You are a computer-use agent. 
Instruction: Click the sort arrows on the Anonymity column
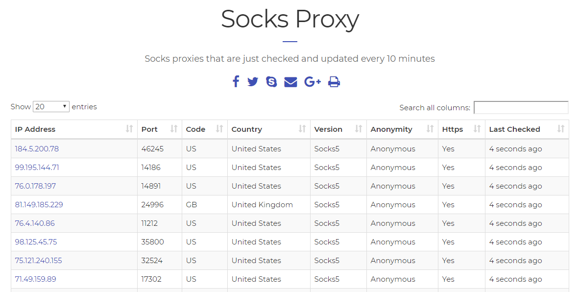pos(431,129)
